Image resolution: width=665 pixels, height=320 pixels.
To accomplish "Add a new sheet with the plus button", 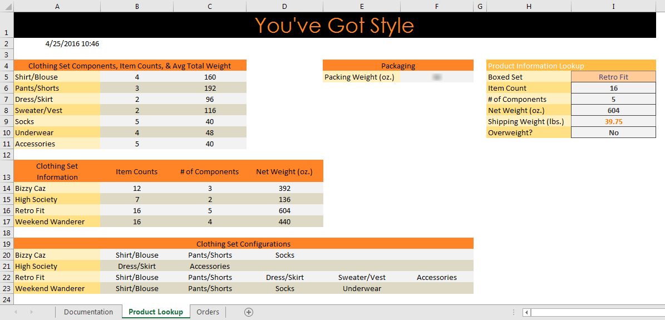I will 249,312.
